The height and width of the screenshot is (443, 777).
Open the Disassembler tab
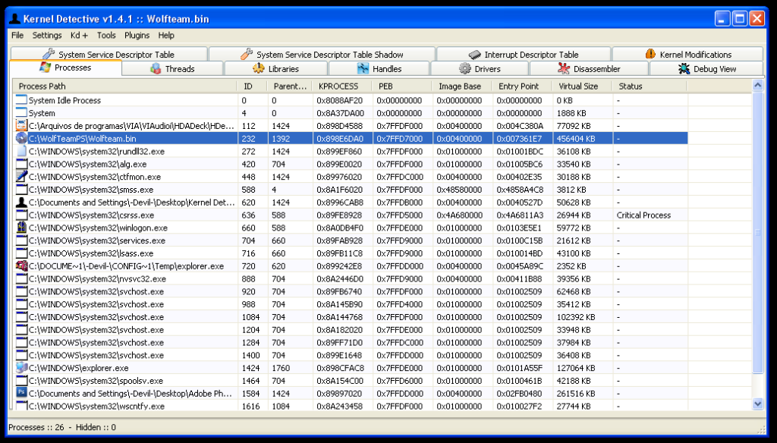click(589, 69)
